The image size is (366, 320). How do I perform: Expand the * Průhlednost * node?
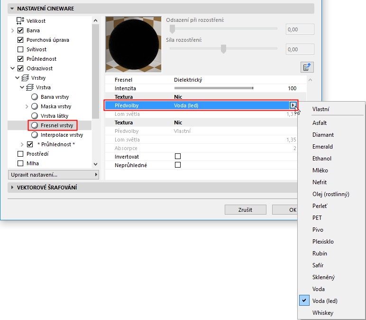(x=22, y=144)
